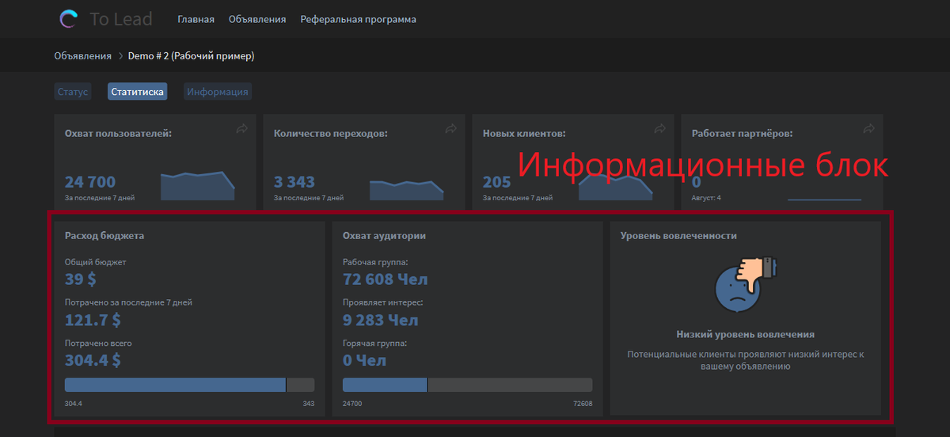Click the 24700 audience bar start label
The height and width of the screenshot is (437, 950).
(352, 404)
